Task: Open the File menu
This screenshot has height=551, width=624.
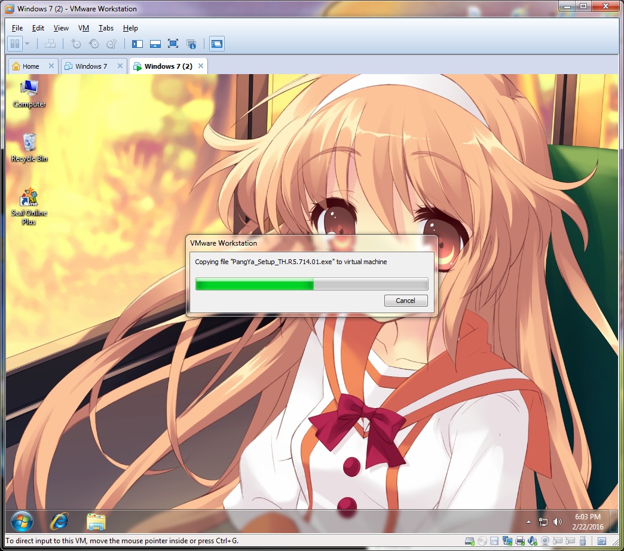Action: pyautogui.click(x=17, y=28)
